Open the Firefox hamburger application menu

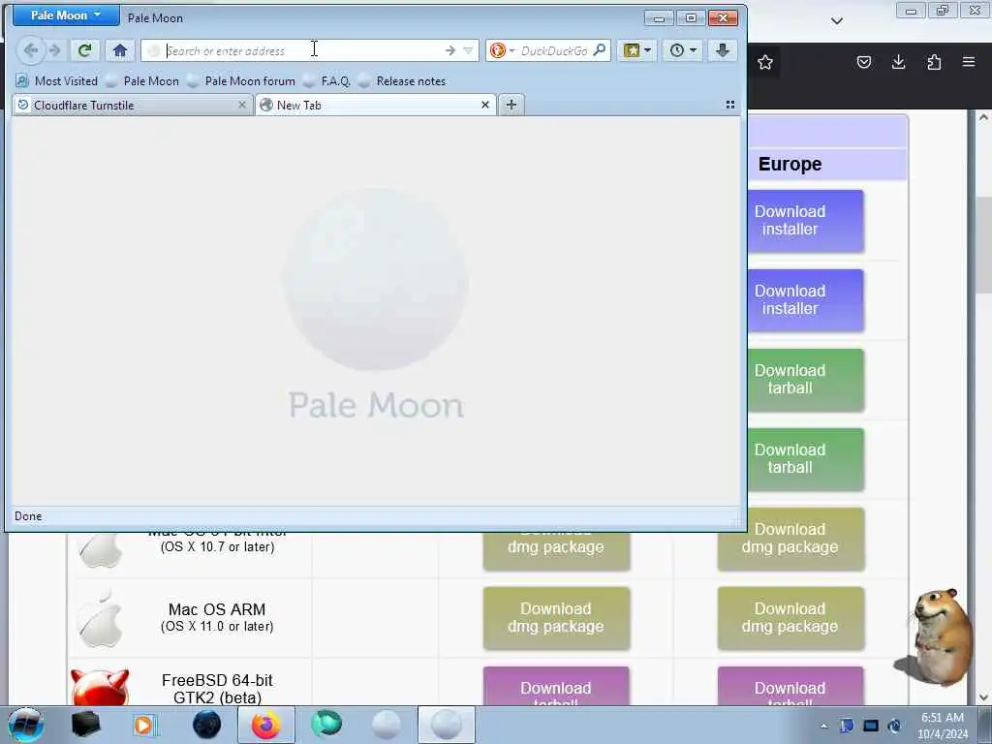tap(969, 62)
